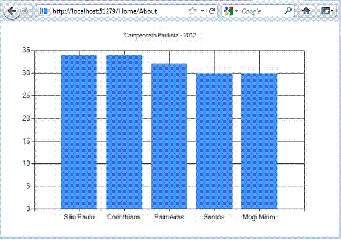341x240 pixels.
Task: Click the Mogi Mirim bar
Action: pyautogui.click(x=259, y=141)
